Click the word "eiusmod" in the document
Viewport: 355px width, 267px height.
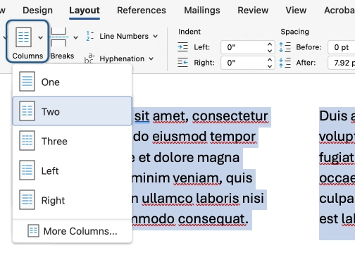(180, 137)
